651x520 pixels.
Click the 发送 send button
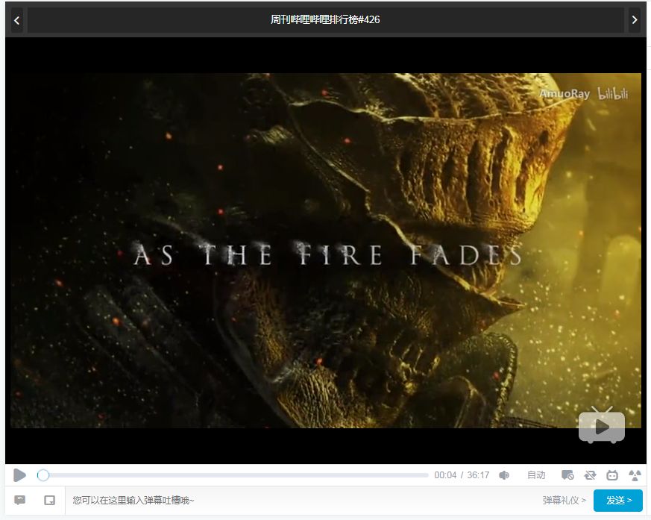pos(618,501)
